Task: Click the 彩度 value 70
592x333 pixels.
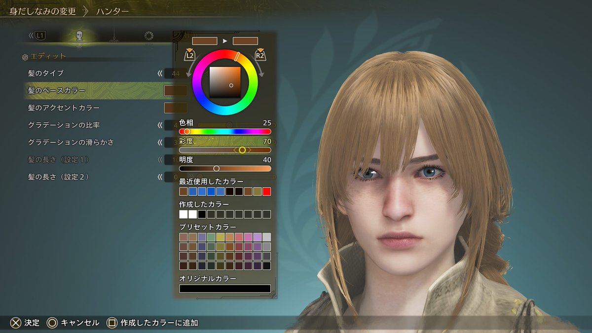Action: pyautogui.click(x=267, y=141)
